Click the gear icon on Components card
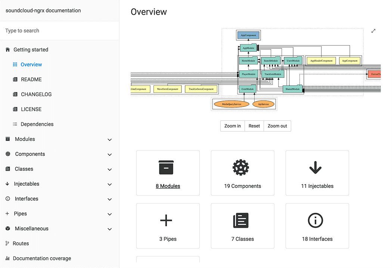This screenshot has height=268, width=392. (241, 168)
